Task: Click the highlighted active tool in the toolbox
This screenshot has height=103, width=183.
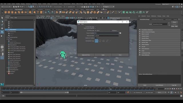Action: [2, 32]
